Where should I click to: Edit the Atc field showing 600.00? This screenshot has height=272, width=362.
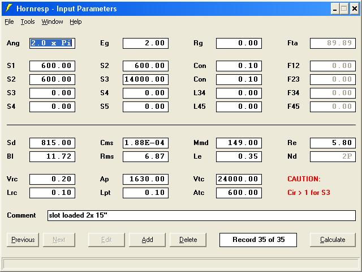tap(239, 193)
